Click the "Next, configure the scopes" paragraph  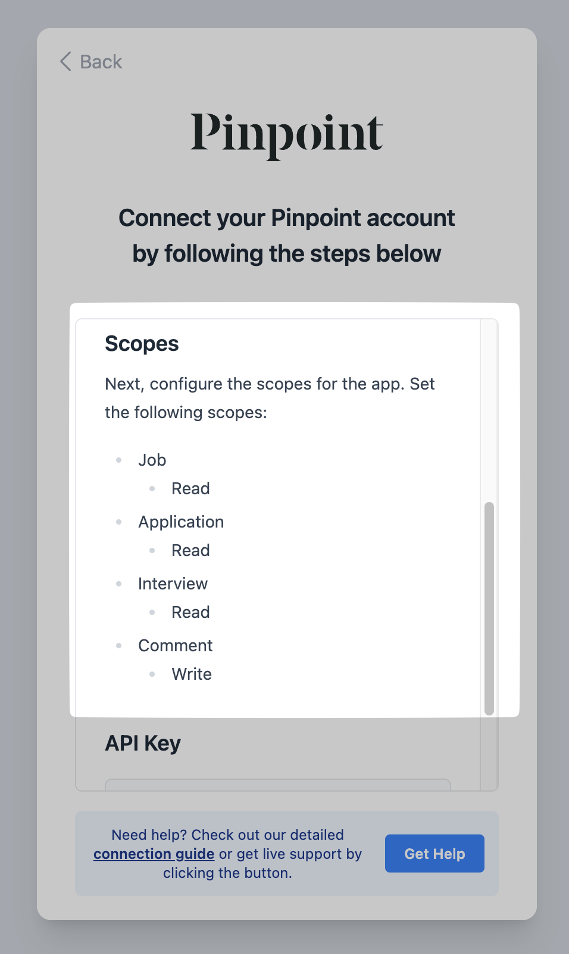(270, 398)
